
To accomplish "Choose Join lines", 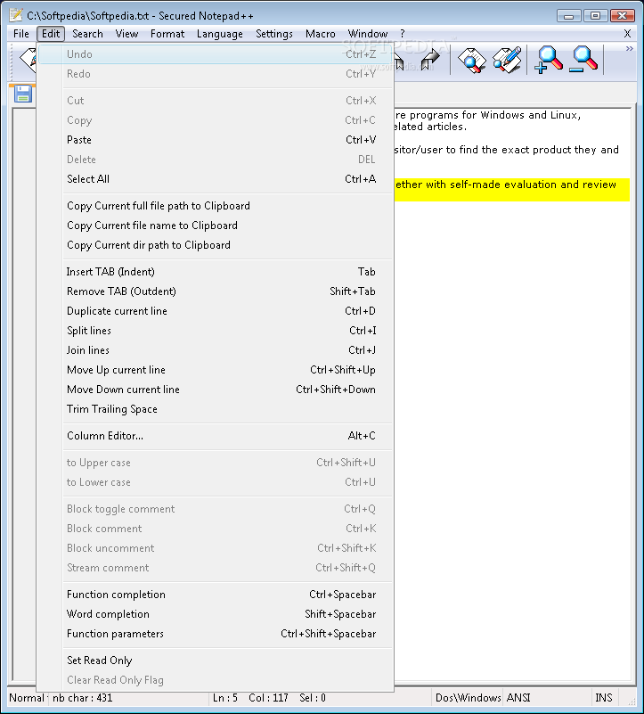I will pyautogui.click(x=215, y=350).
